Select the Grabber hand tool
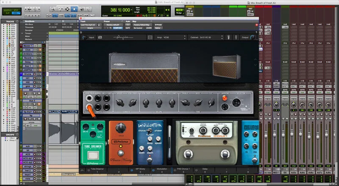339x186 pixels. [74, 9]
